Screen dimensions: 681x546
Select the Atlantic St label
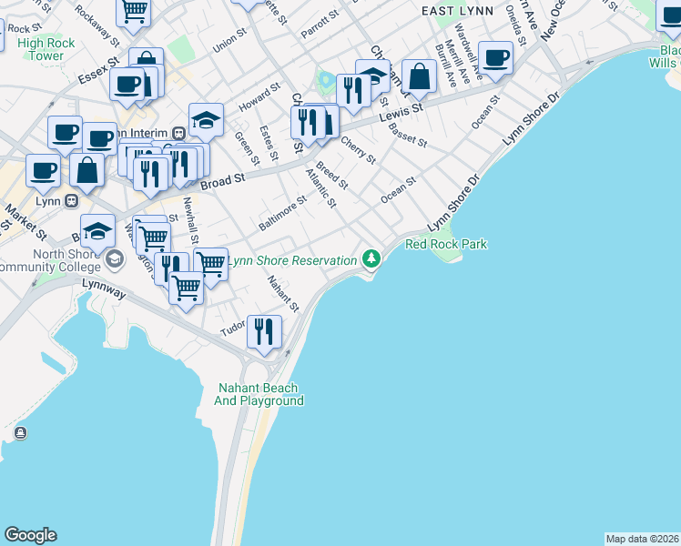321,188
